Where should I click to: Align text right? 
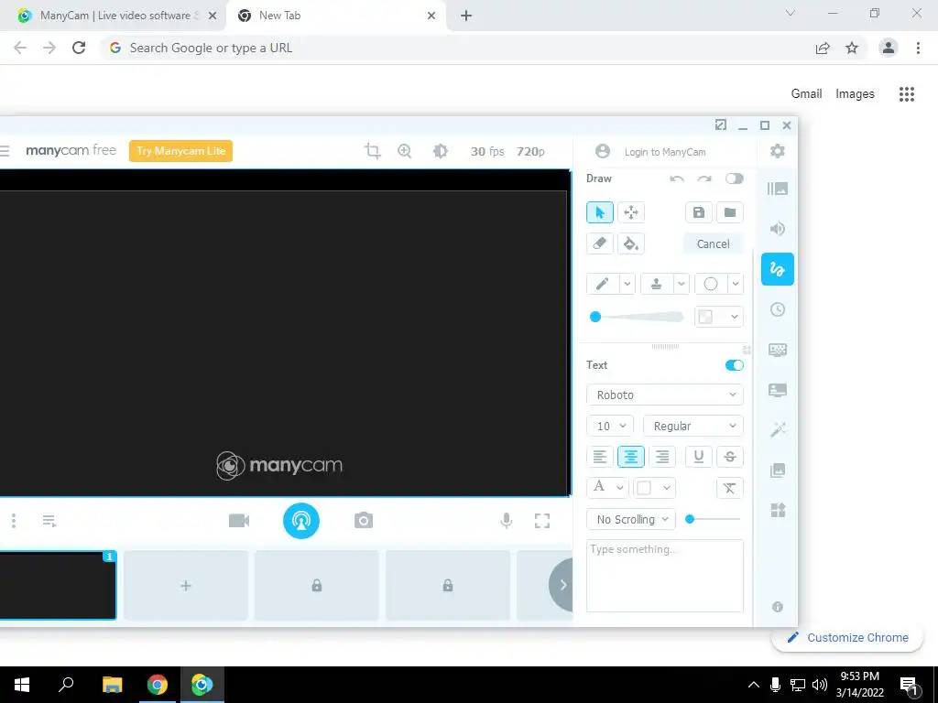[x=661, y=457]
